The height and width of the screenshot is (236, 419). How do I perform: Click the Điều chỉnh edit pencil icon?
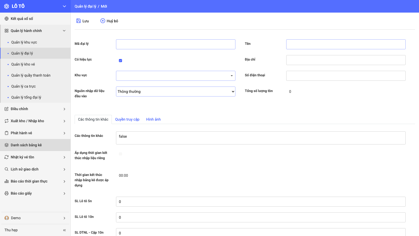(x=7, y=109)
